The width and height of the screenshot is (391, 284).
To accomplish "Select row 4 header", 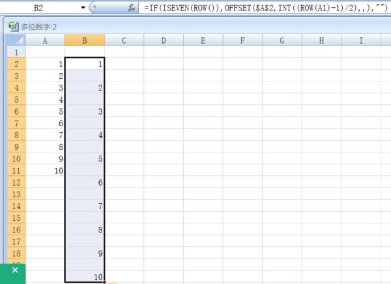I will click(16, 87).
